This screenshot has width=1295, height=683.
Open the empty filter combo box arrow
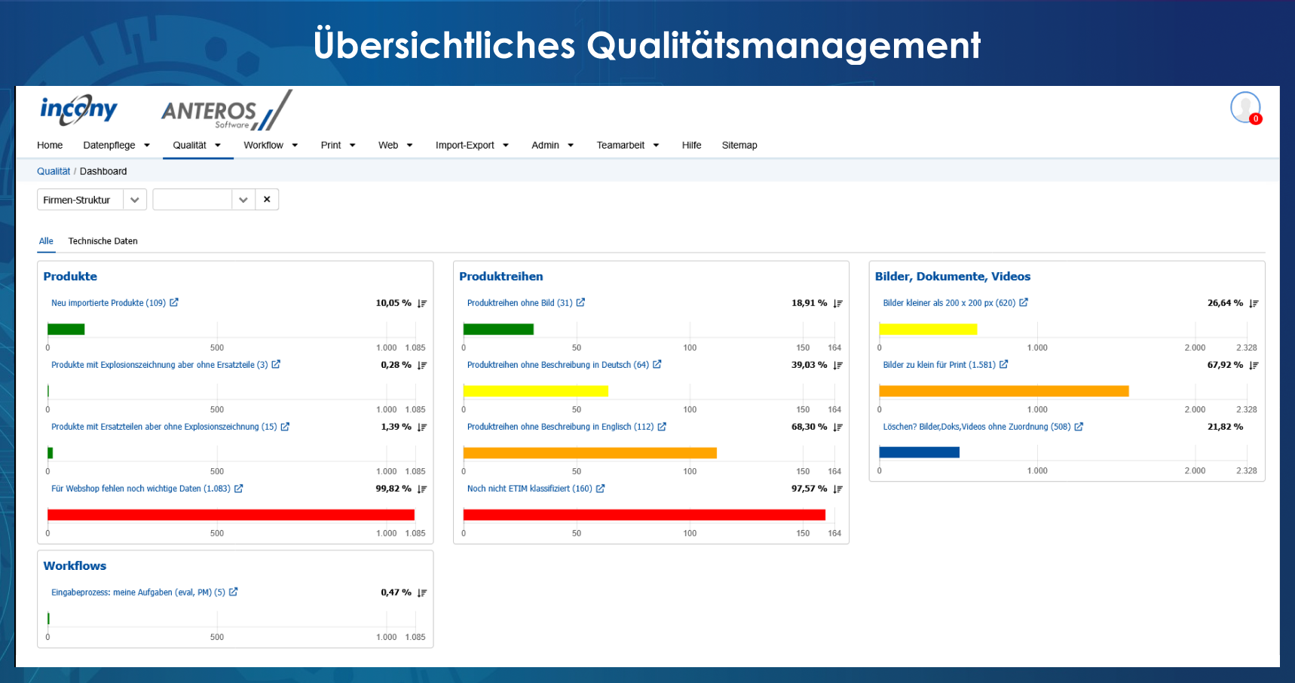pos(243,200)
